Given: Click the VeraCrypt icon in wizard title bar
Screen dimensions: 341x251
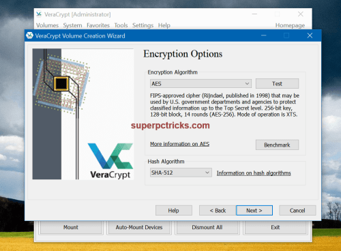Looking at the screenshot, I should click(x=29, y=35).
